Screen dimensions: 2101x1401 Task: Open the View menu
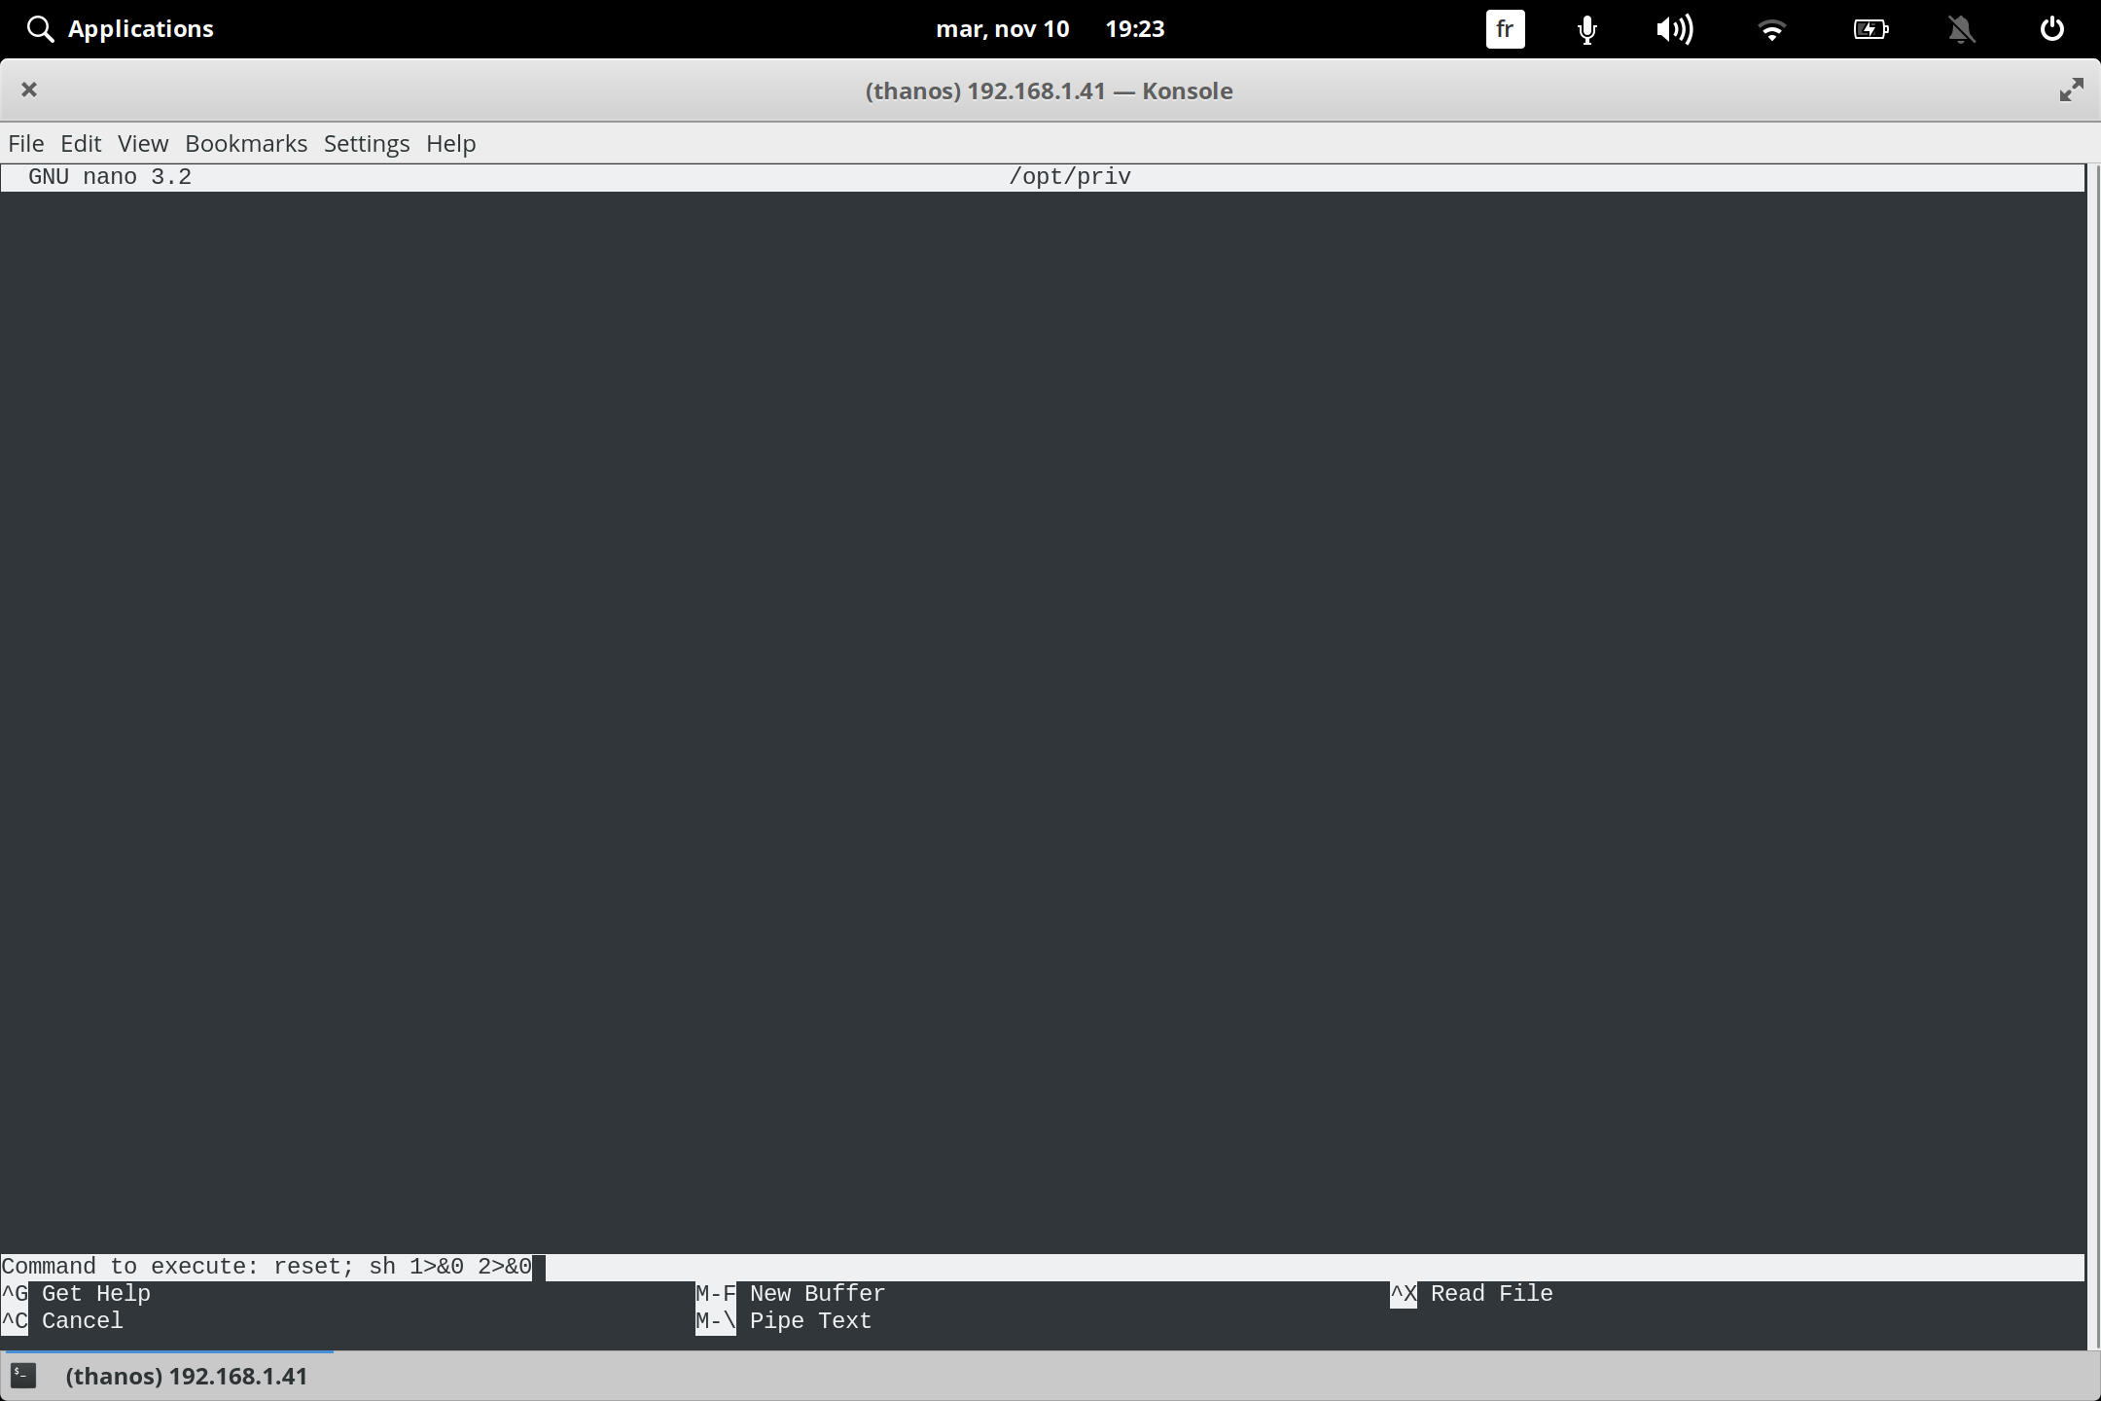tap(142, 143)
